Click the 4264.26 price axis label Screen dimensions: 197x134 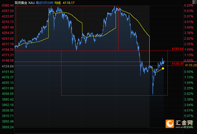tap(8, 33)
